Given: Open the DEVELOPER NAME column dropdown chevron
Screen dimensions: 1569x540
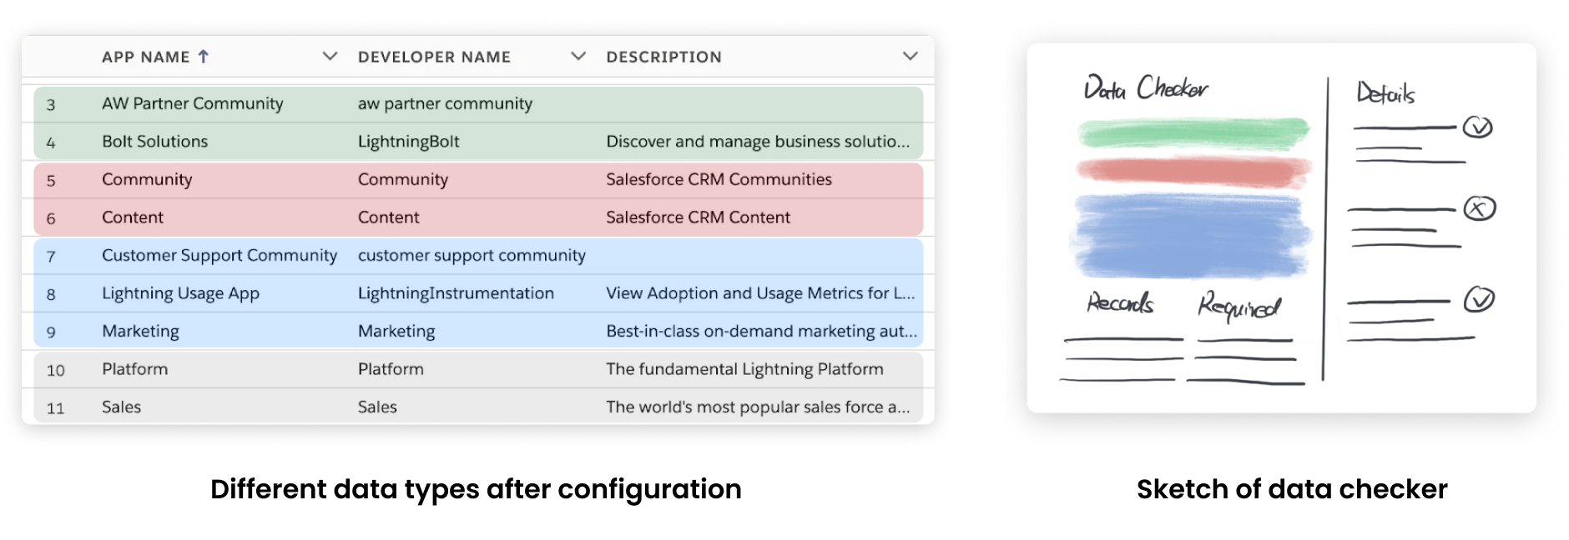Looking at the screenshot, I should pyautogui.click(x=578, y=56).
